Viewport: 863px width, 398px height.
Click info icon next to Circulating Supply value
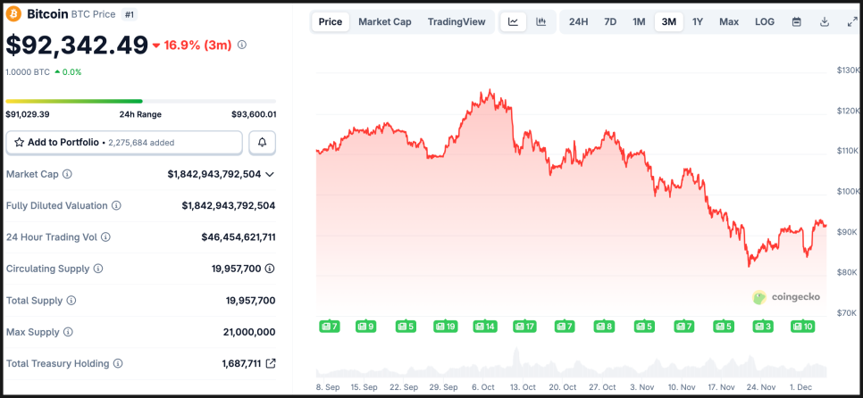click(270, 269)
